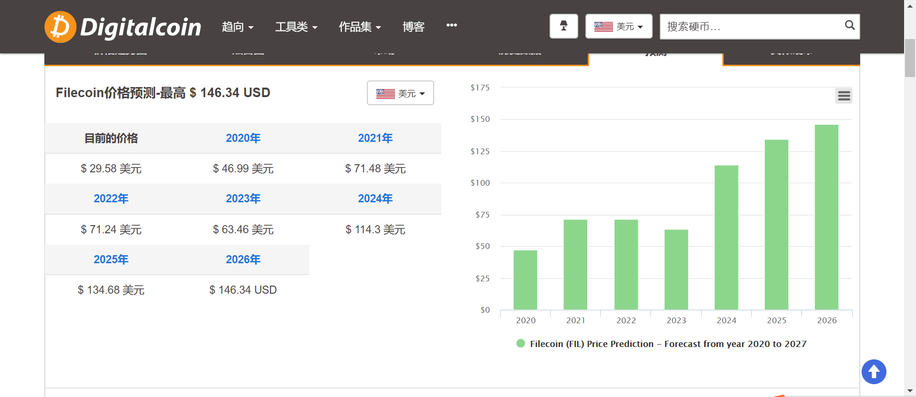Image resolution: width=916 pixels, height=397 pixels.
Task: Open the 趋向 dropdown menu
Action: pos(238,27)
